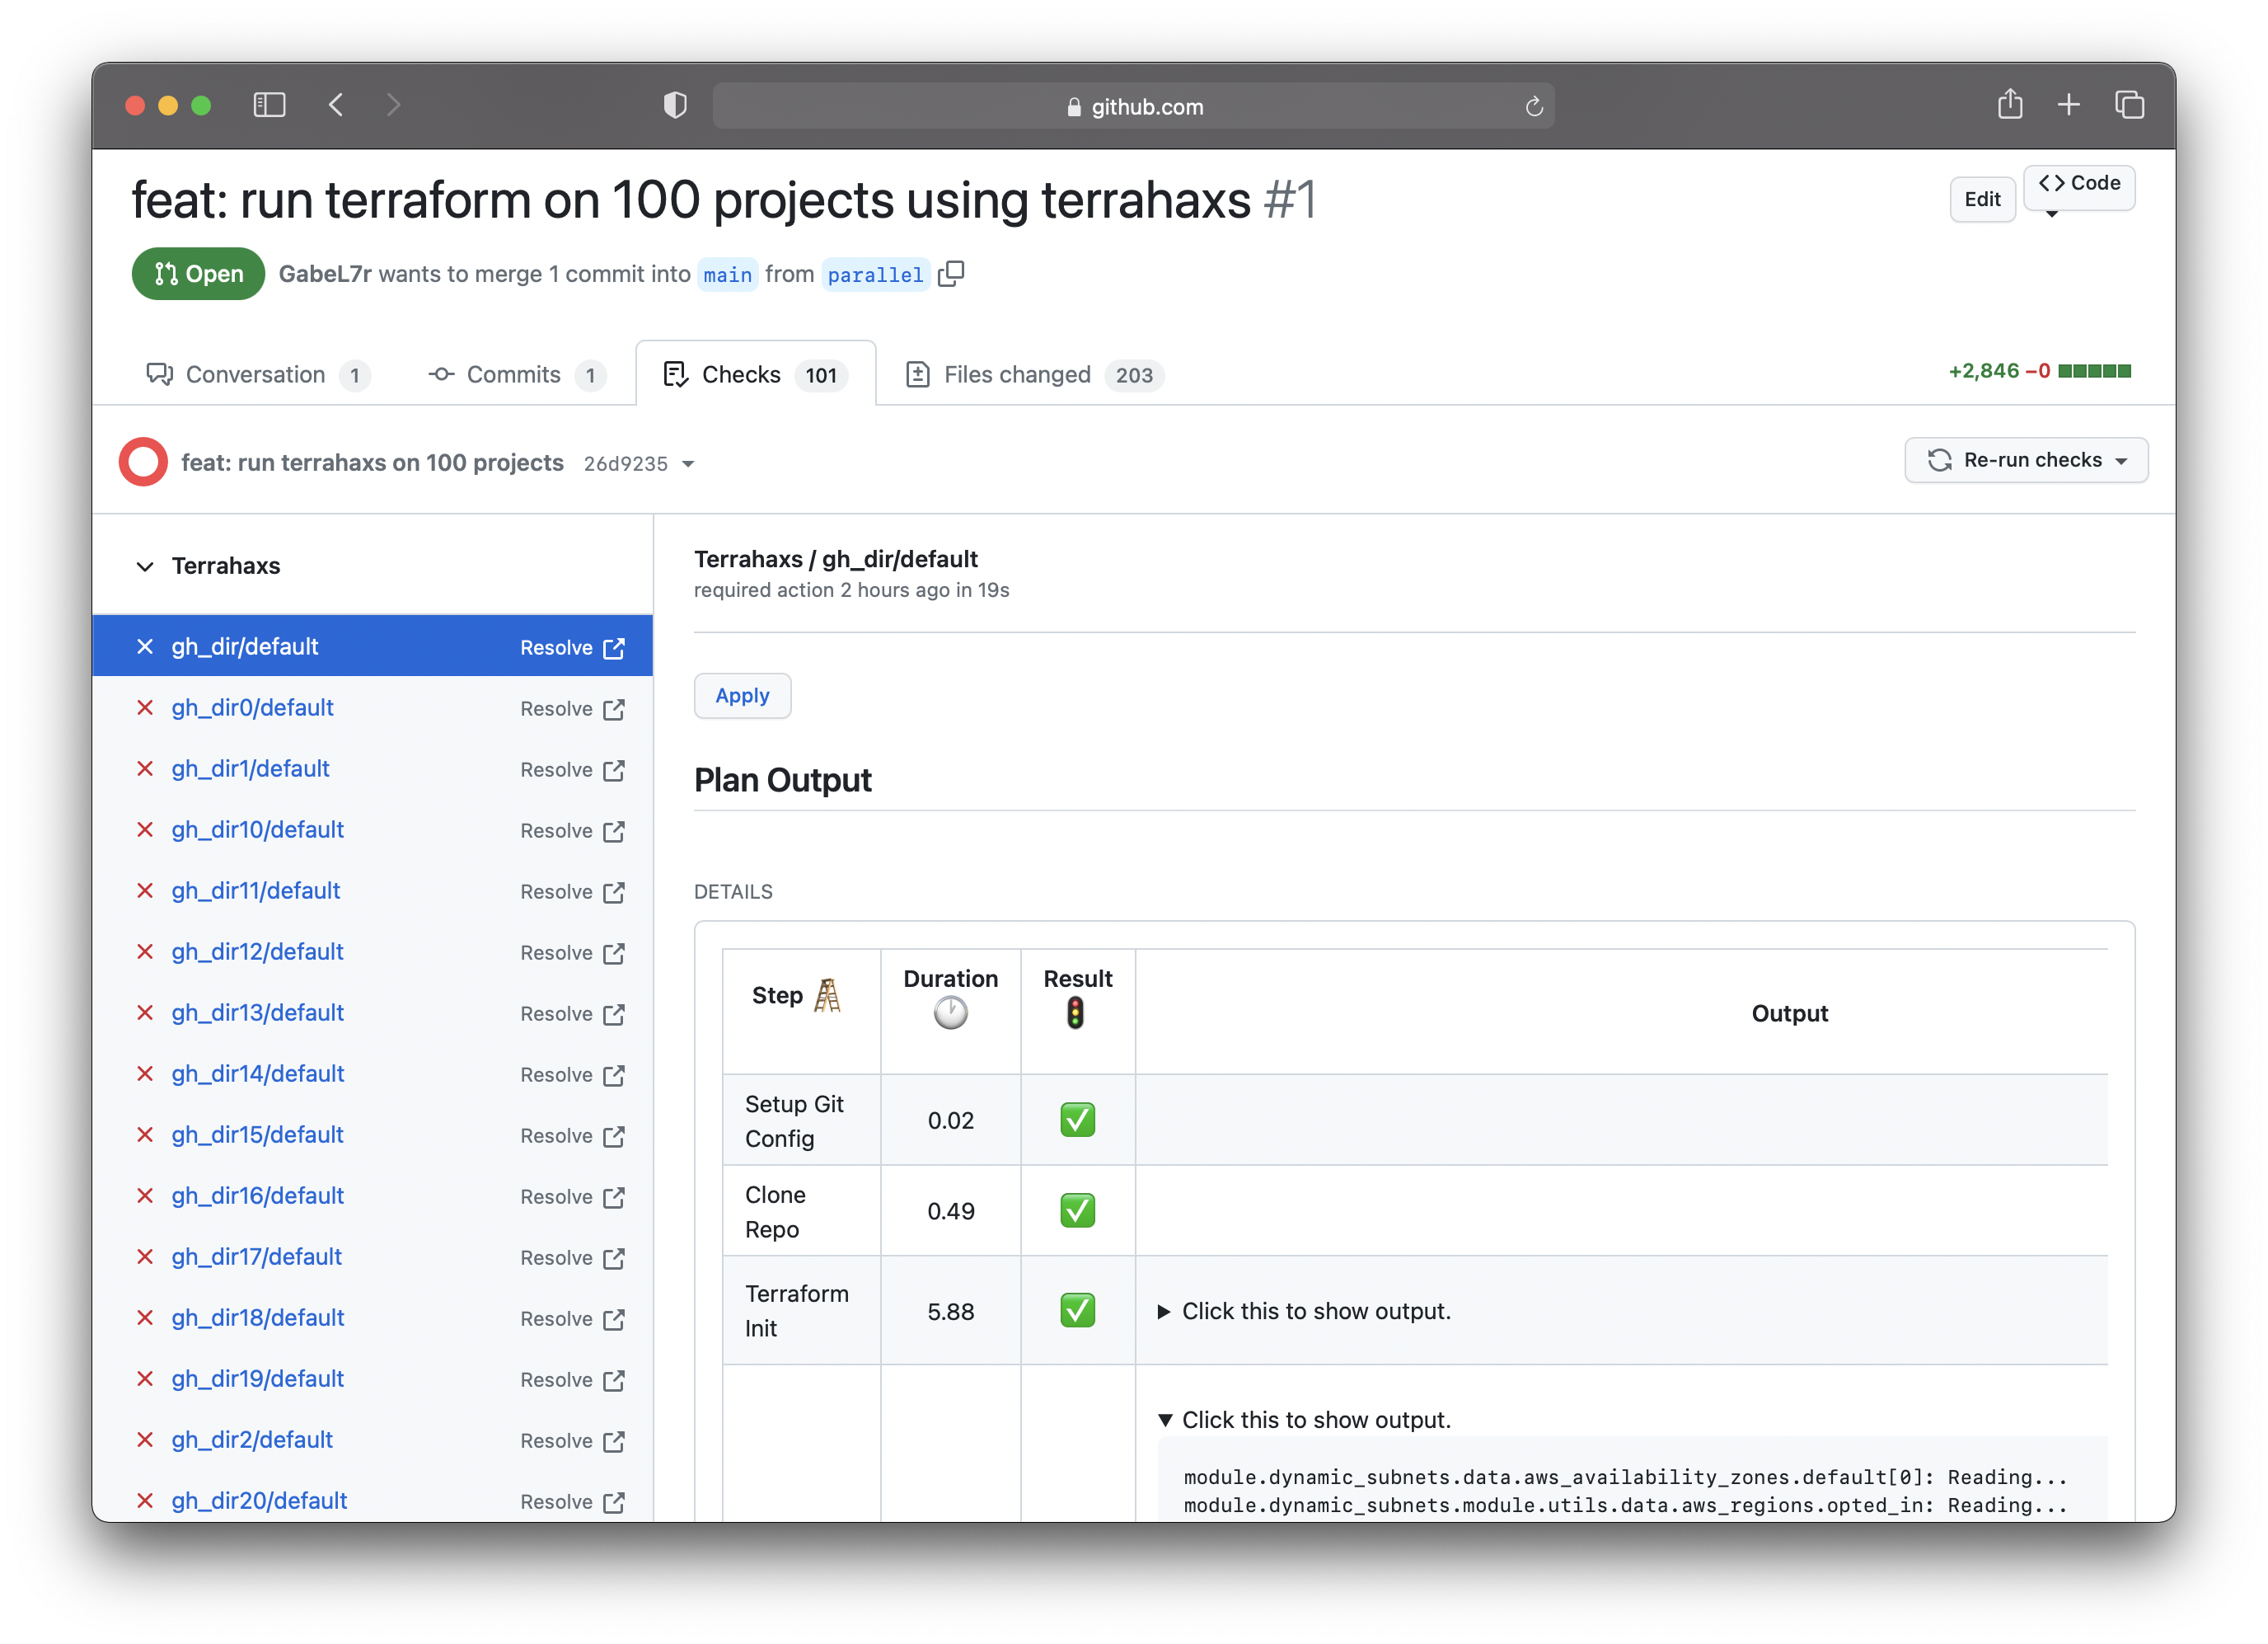Select the Checks tab

755,374
